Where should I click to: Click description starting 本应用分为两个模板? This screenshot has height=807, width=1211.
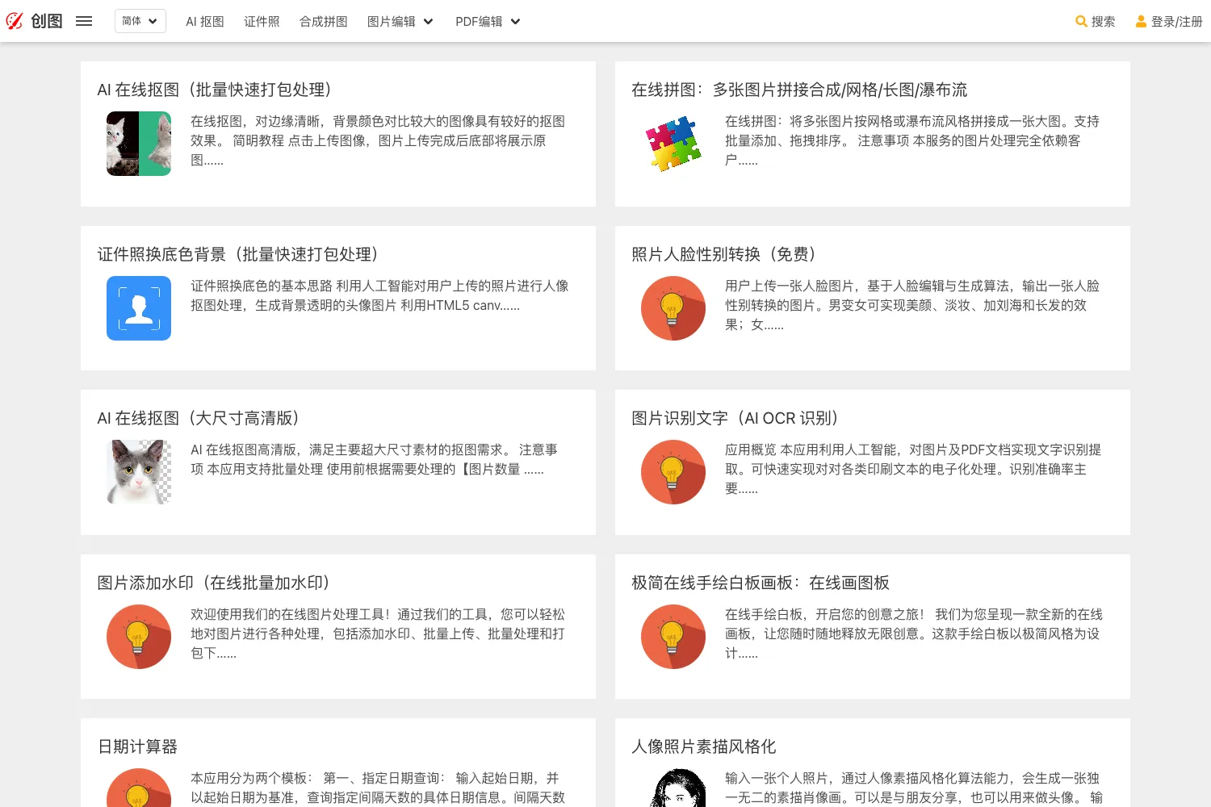(x=378, y=788)
